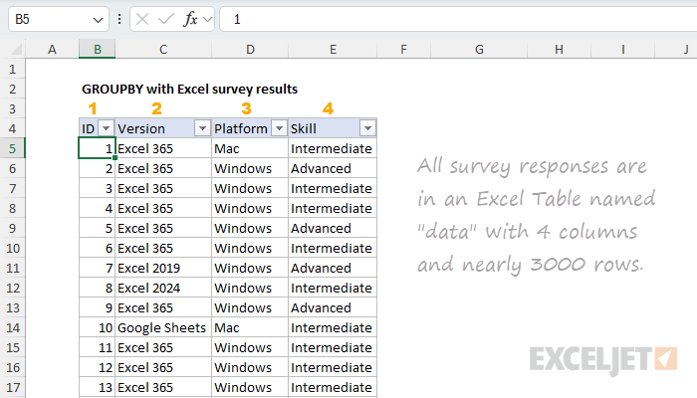This screenshot has width=697, height=398.
Task: Select column I header
Action: click(x=622, y=49)
